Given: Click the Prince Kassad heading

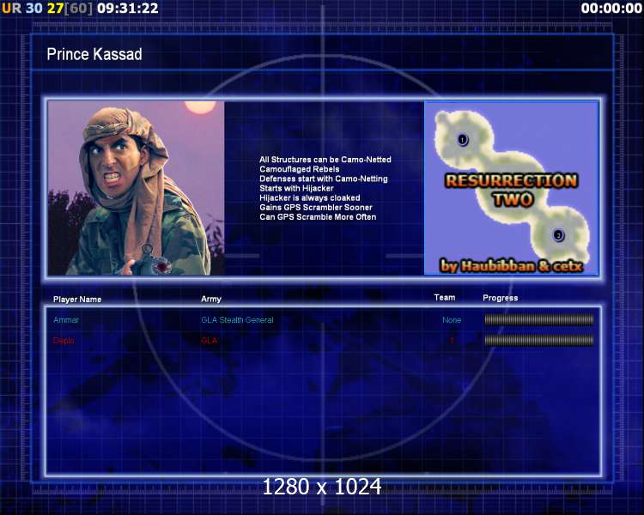Looking at the screenshot, I should coord(94,54).
